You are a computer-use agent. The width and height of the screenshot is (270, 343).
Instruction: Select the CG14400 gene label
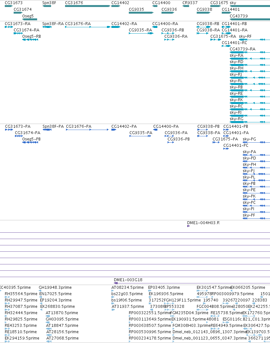coord(161,3)
